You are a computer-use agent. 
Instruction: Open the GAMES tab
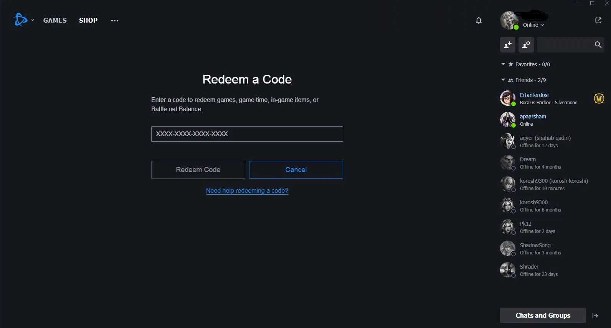click(x=55, y=20)
